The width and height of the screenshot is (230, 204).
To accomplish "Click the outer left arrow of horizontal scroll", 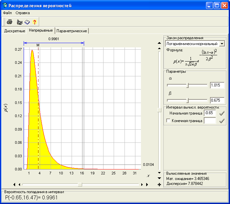I will [14, 185].
